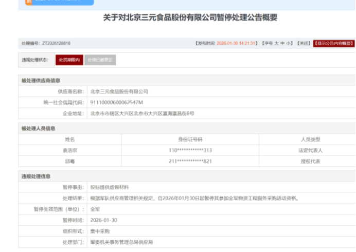
Task: Set font size to 大
Action: [276, 43]
